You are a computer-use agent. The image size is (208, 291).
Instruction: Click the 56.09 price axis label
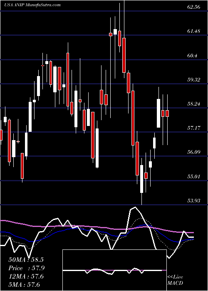(x=194, y=152)
